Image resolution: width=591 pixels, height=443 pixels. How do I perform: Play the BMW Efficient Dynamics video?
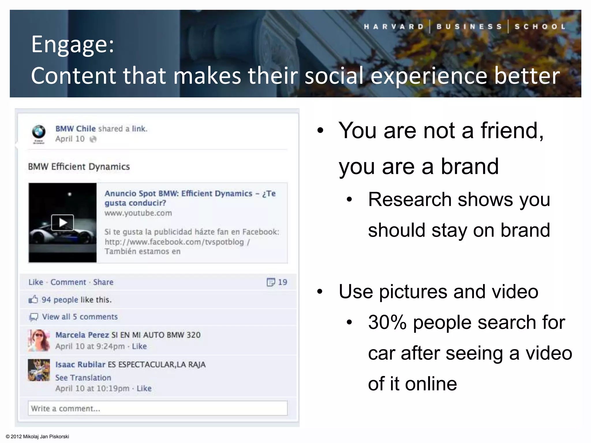[x=62, y=223]
